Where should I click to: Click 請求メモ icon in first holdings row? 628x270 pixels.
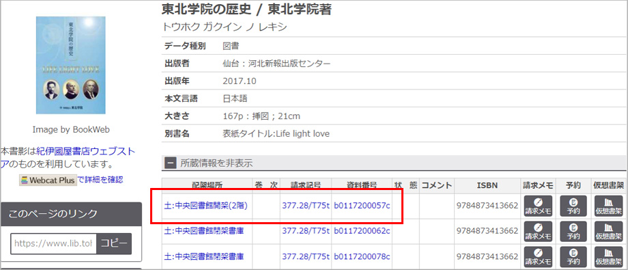tap(538, 206)
